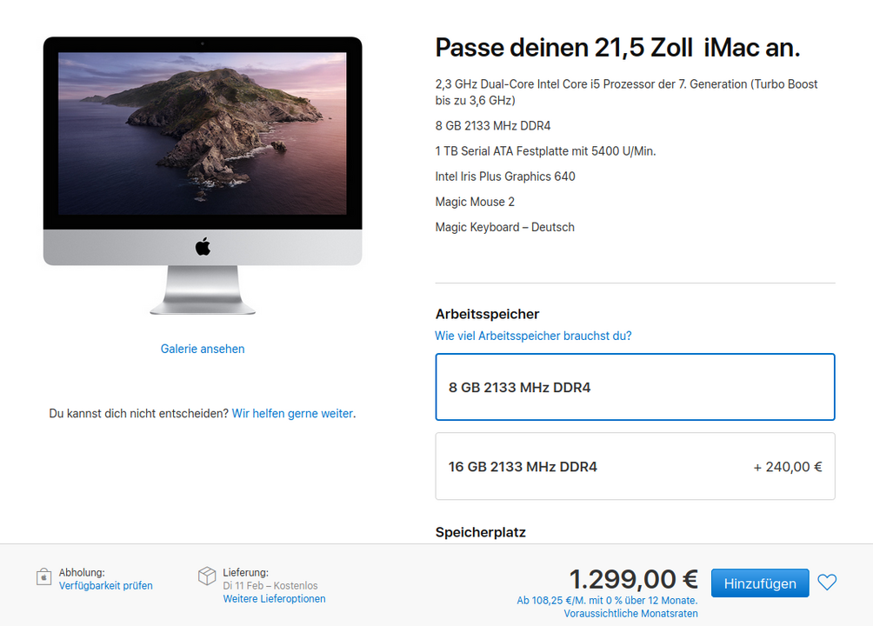The height and width of the screenshot is (626, 873).
Task: Click the + 240,00 € upgrade price
Action: [x=787, y=467]
